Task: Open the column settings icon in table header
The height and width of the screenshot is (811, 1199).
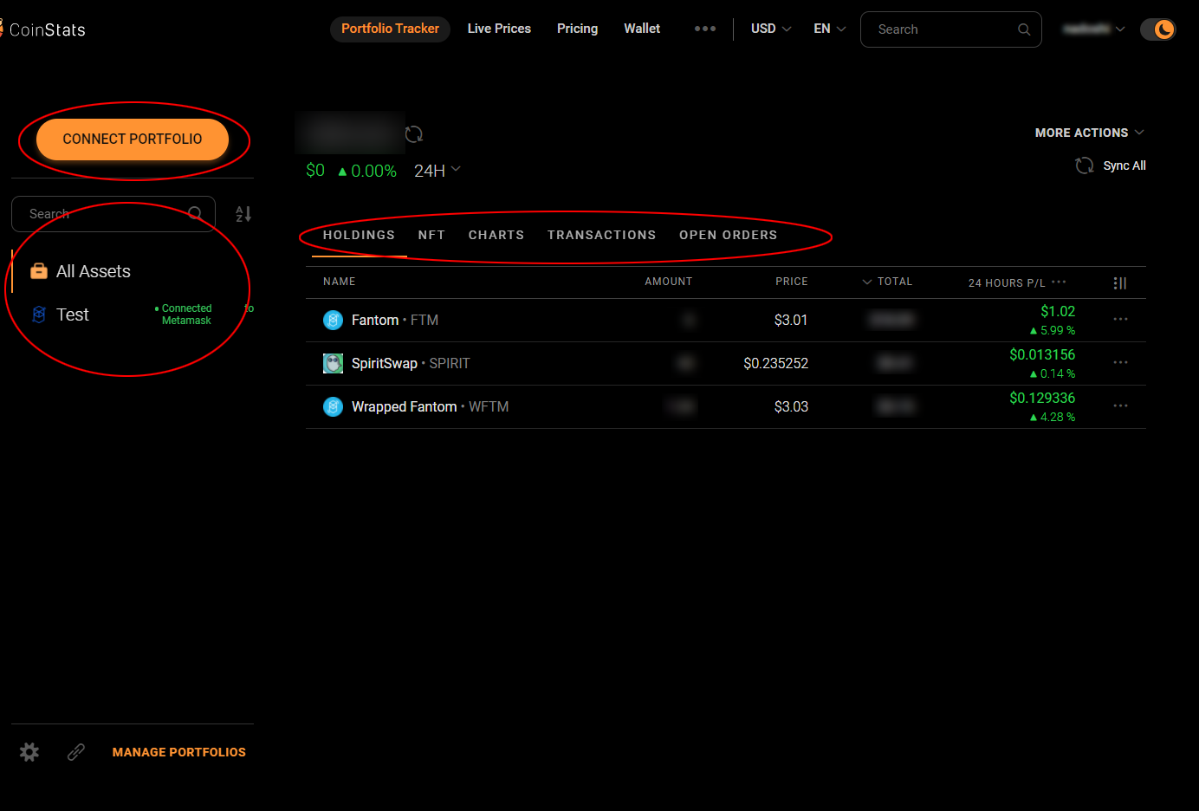Action: [1119, 283]
